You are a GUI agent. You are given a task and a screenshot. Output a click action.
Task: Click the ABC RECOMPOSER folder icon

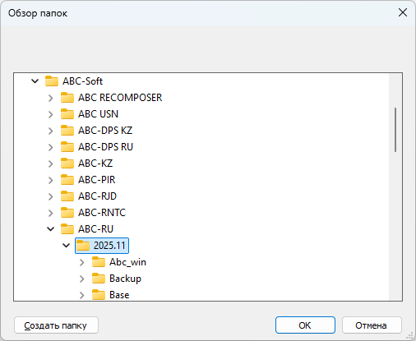click(67, 98)
